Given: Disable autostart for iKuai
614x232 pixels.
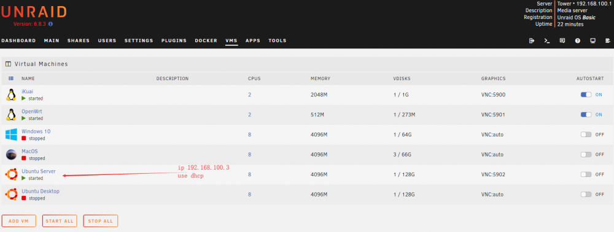Looking at the screenshot, I should click(586, 95).
